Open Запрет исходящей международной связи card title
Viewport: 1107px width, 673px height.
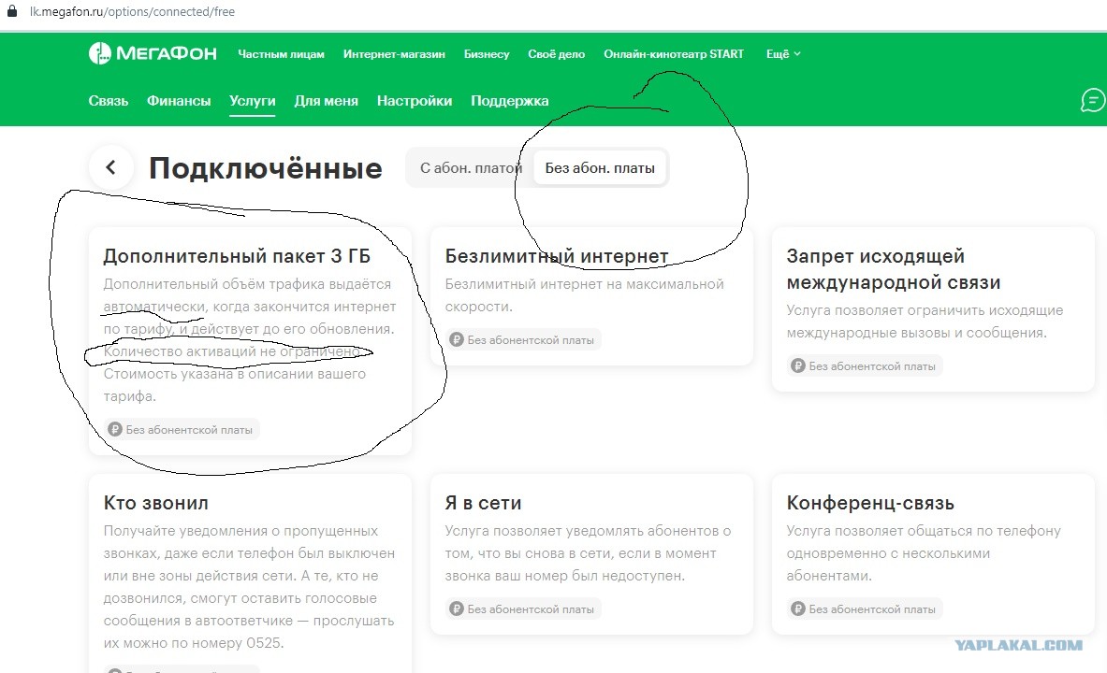(894, 269)
